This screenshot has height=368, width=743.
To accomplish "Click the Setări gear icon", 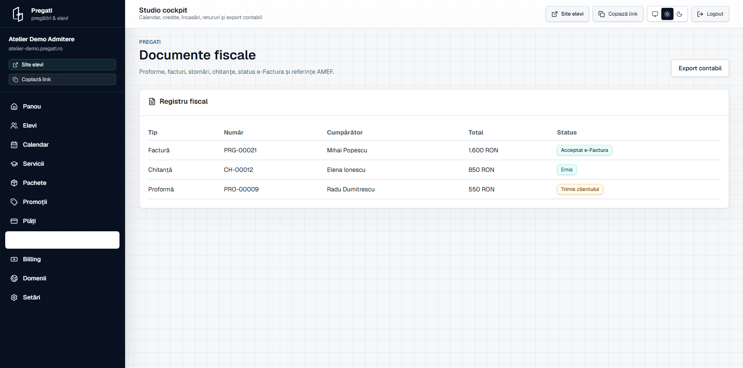I will pos(14,297).
